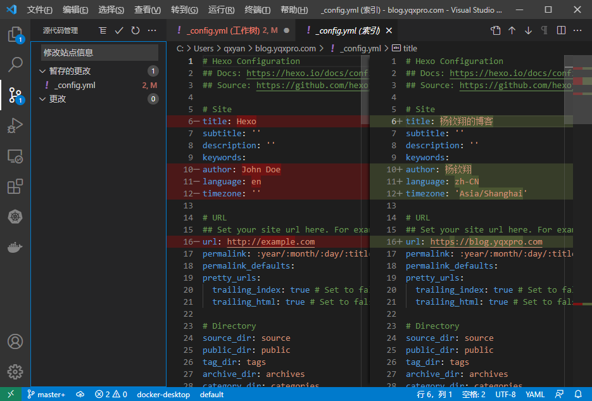Synchronize changes via cloud icon
Screen dimensions: 592x401
tap(80, 395)
